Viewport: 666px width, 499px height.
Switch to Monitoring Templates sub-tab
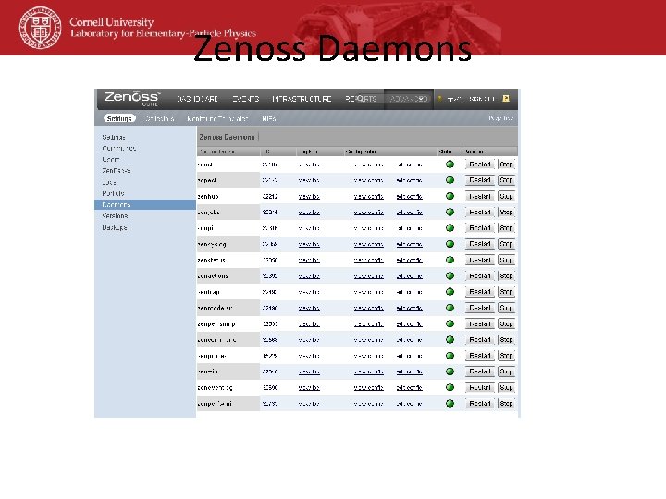pos(217,119)
